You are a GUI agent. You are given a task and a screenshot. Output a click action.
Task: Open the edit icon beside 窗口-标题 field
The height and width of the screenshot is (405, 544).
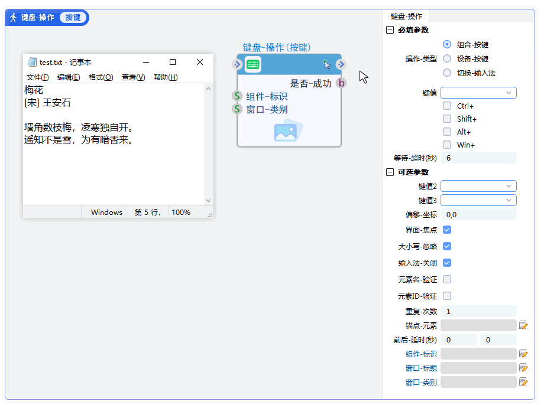tap(523, 368)
